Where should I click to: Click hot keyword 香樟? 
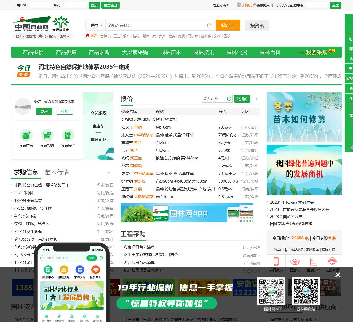click(x=104, y=36)
